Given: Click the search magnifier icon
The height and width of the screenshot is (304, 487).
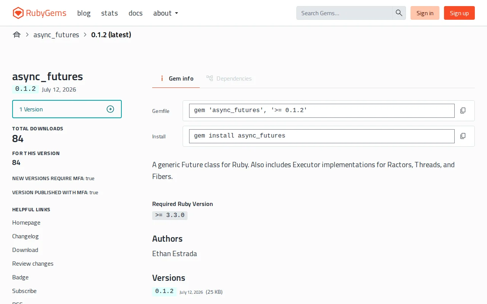Looking at the screenshot, I should (x=399, y=13).
